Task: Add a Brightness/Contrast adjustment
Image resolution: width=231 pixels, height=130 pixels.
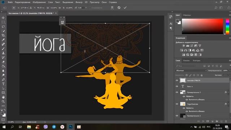Action: (183, 46)
